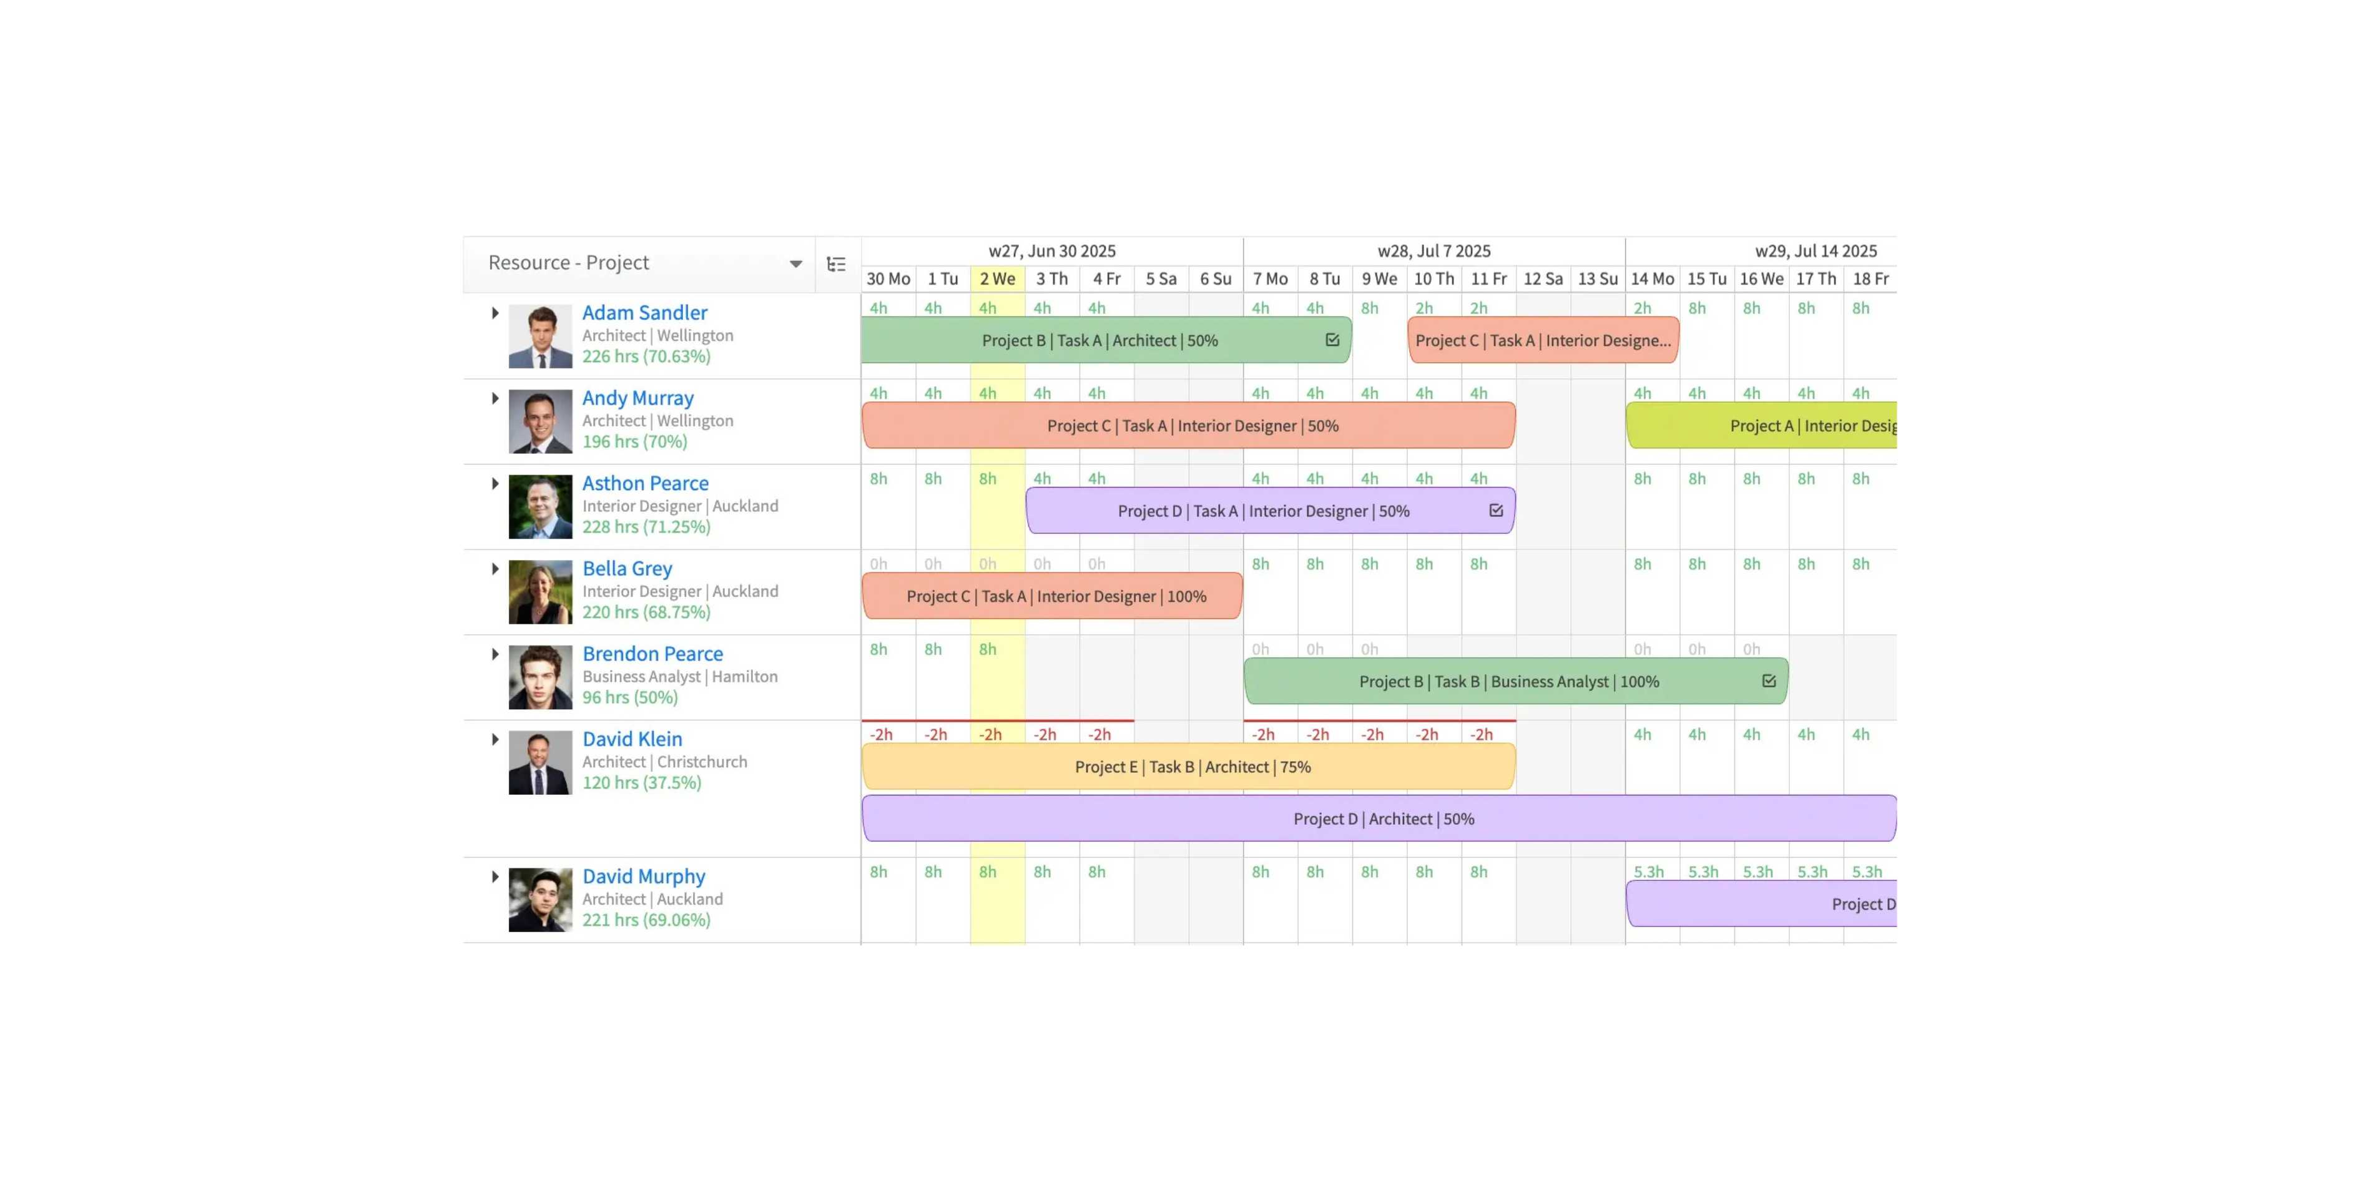This screenshot has height=1180, width=2360.
Task: Expand David Klein's row arrow
Action: (494, 739)
